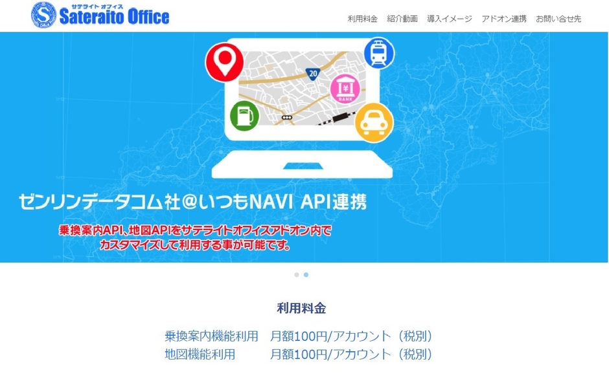The width and height of the screenshot is (609, 377).
Task: Click the Sateraito Office circular S logo
Action: pyautogui.click(x=44, y=16)
